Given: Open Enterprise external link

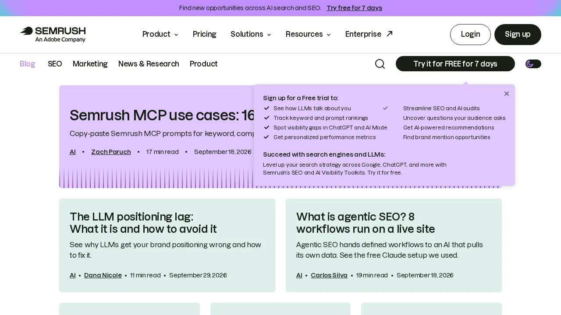Looking at the screenshot, I should coord(369,34).
